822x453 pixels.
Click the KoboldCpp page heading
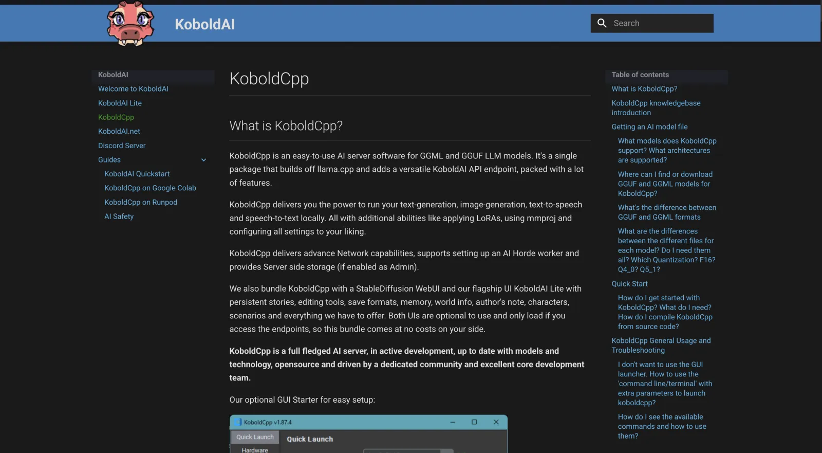coord(269,79)
